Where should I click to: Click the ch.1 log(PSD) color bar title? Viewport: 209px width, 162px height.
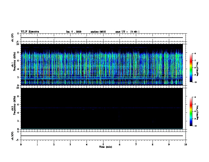pos(197,69)
